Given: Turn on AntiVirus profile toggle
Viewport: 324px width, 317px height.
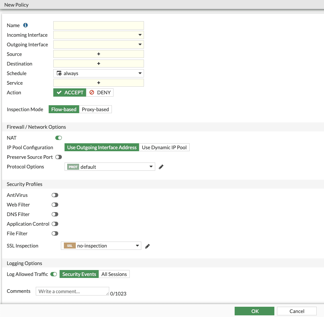Looking at the screenshot, I should pos(55,195).
